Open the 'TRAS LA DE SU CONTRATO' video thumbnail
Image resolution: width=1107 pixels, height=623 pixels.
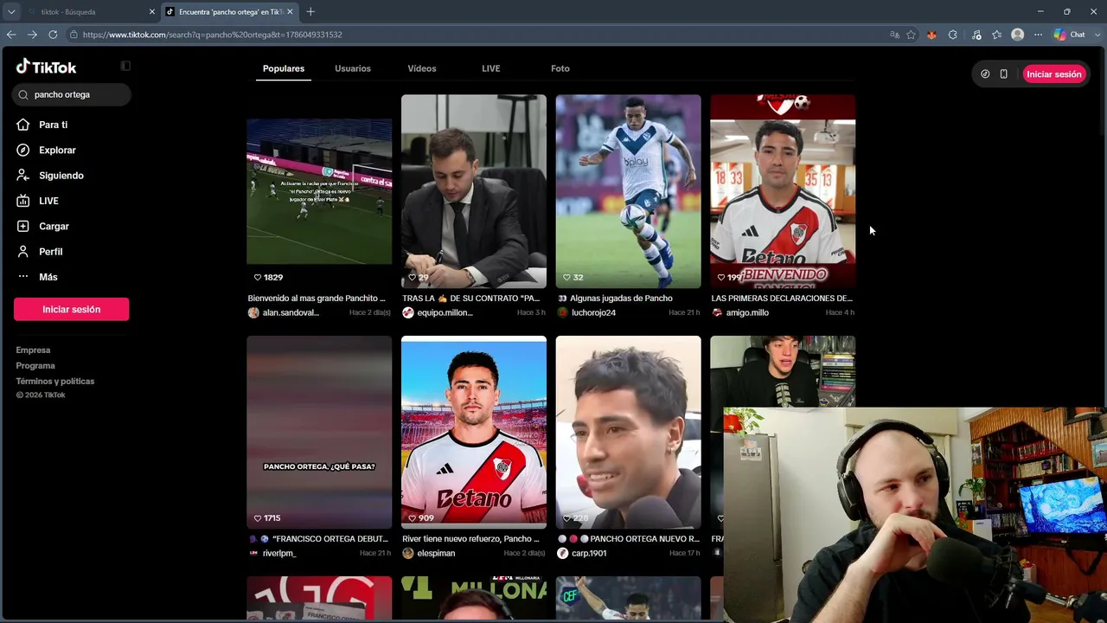(x=474, y=191)
